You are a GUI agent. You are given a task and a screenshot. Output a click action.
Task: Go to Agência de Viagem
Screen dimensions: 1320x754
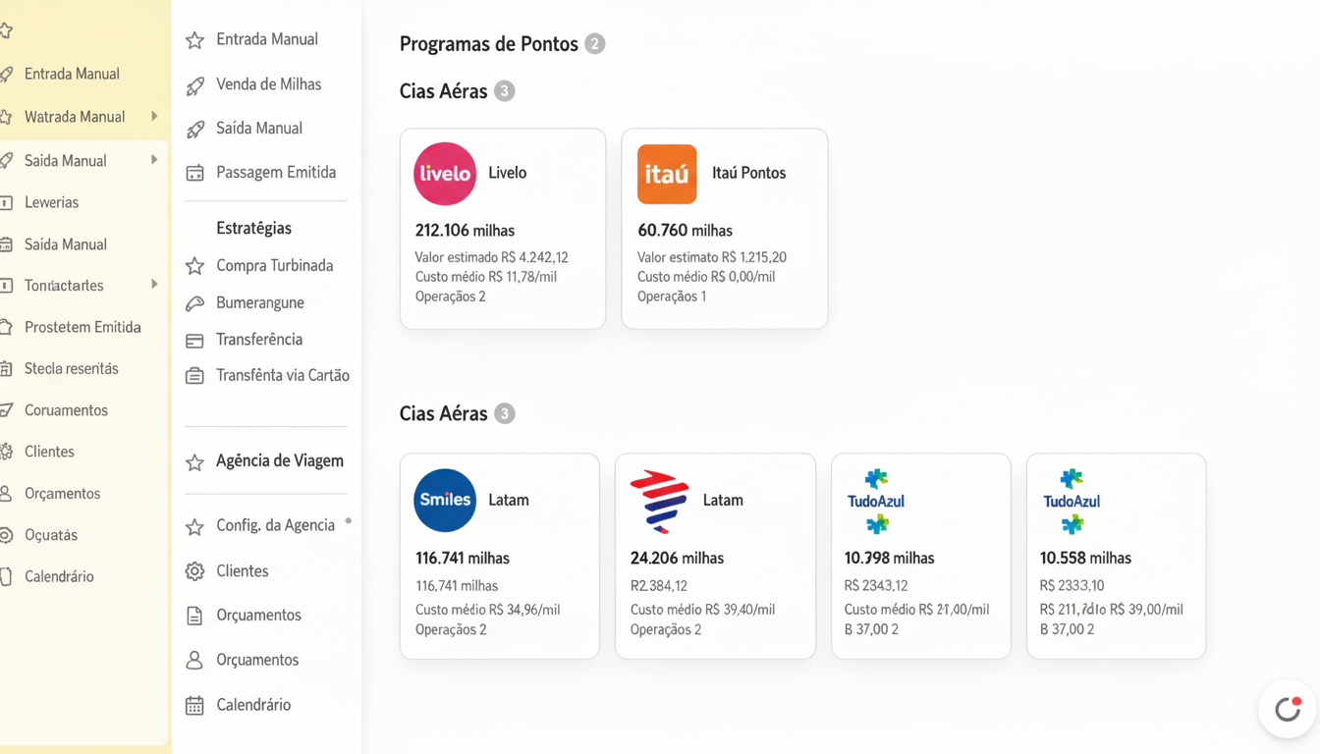(x=279, y=460)
